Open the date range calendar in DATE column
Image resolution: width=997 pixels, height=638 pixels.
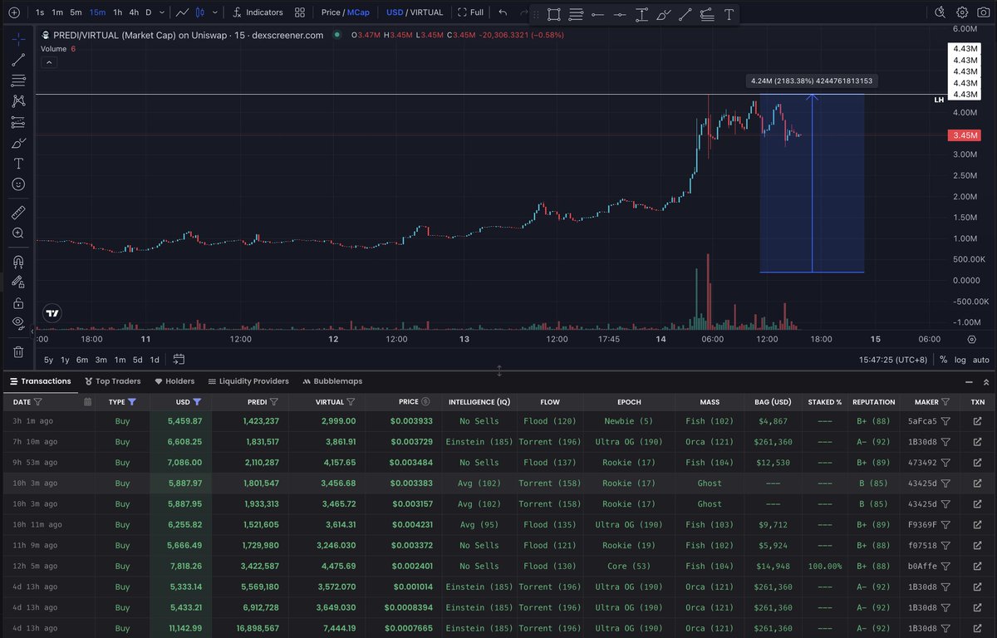[x=87, y=402]
